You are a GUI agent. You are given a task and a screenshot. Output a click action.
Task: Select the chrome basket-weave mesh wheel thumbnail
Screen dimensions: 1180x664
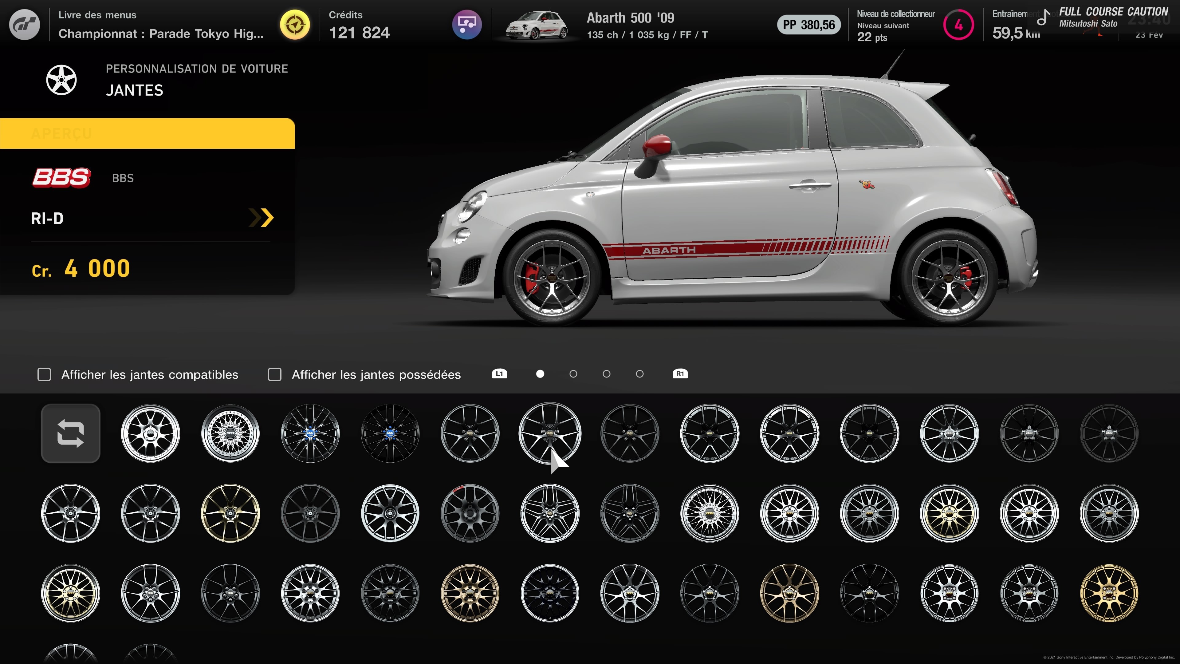pos(230,433)
